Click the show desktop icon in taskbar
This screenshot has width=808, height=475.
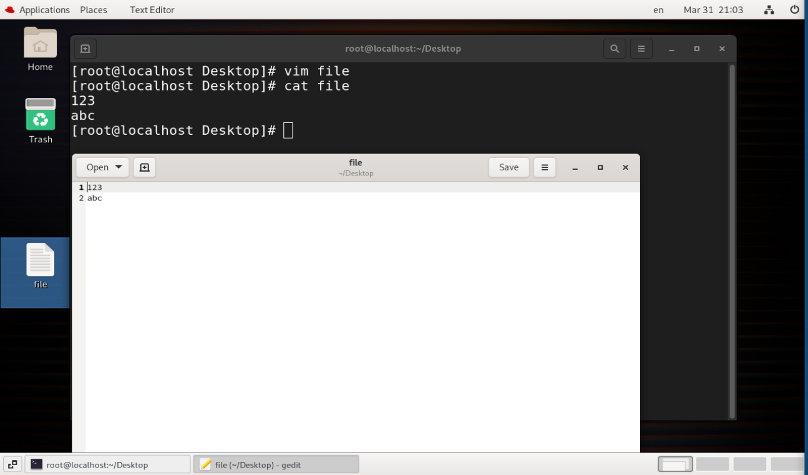tap(12, 464)
